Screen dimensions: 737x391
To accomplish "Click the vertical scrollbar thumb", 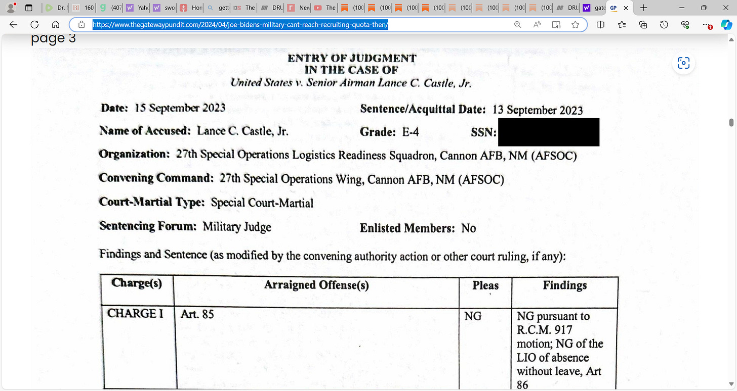I will tap(731, 123).
